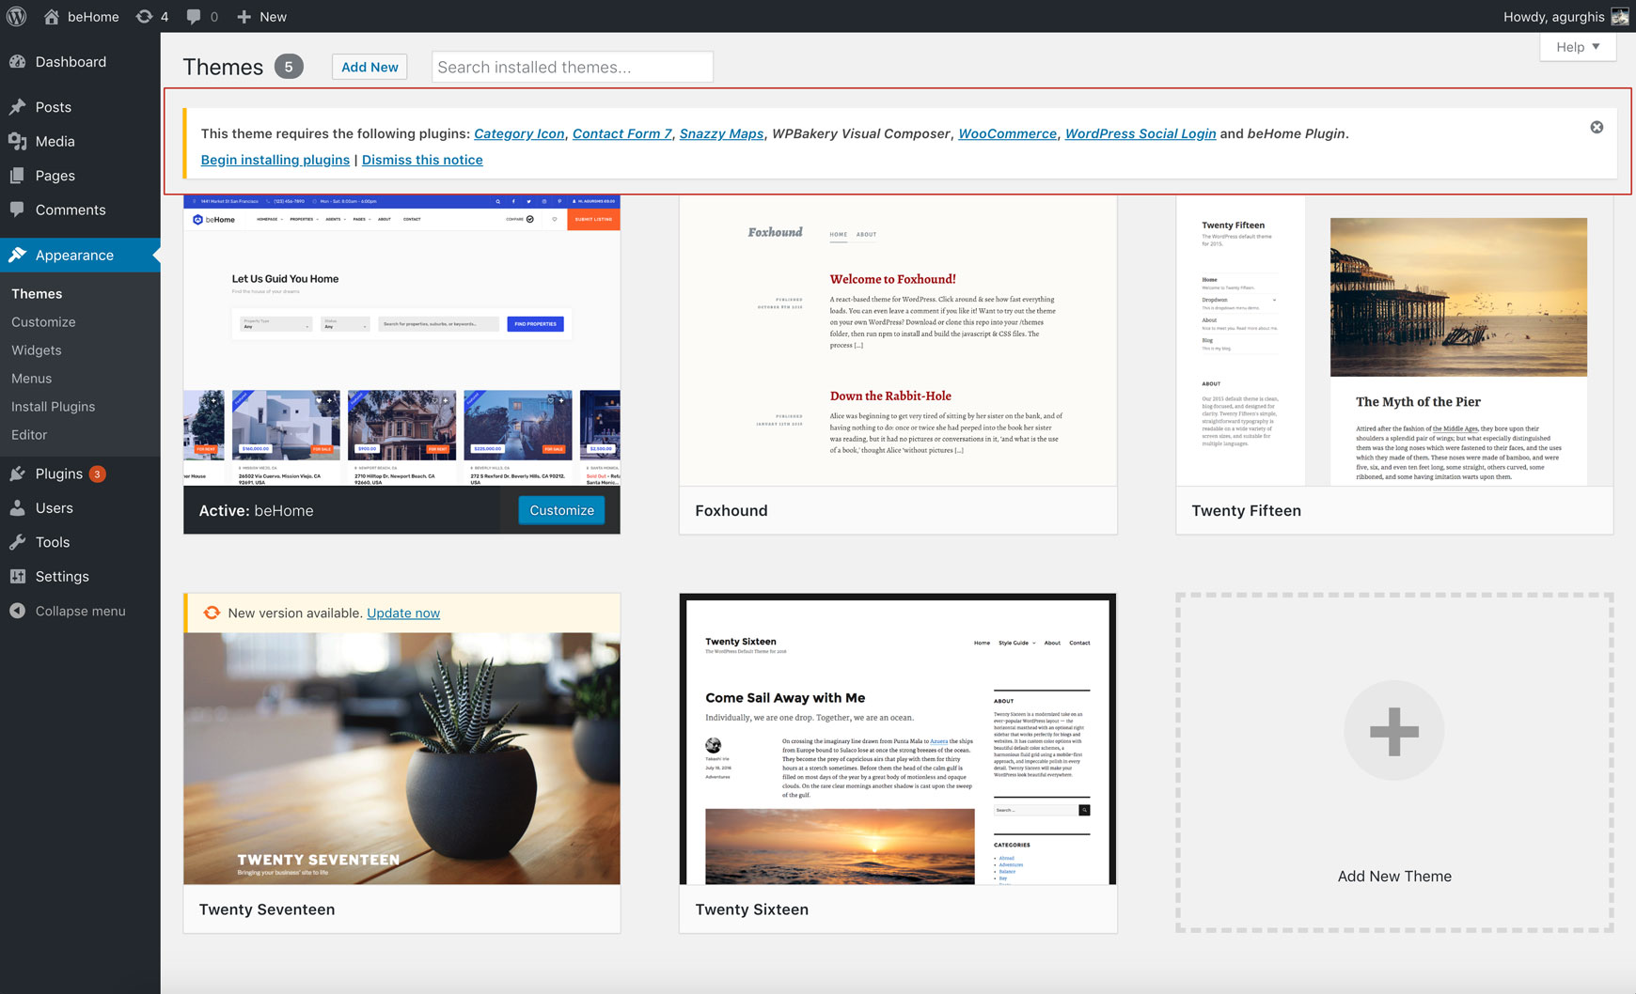Click the Tools wrench icon

click(x=18, y=542)
